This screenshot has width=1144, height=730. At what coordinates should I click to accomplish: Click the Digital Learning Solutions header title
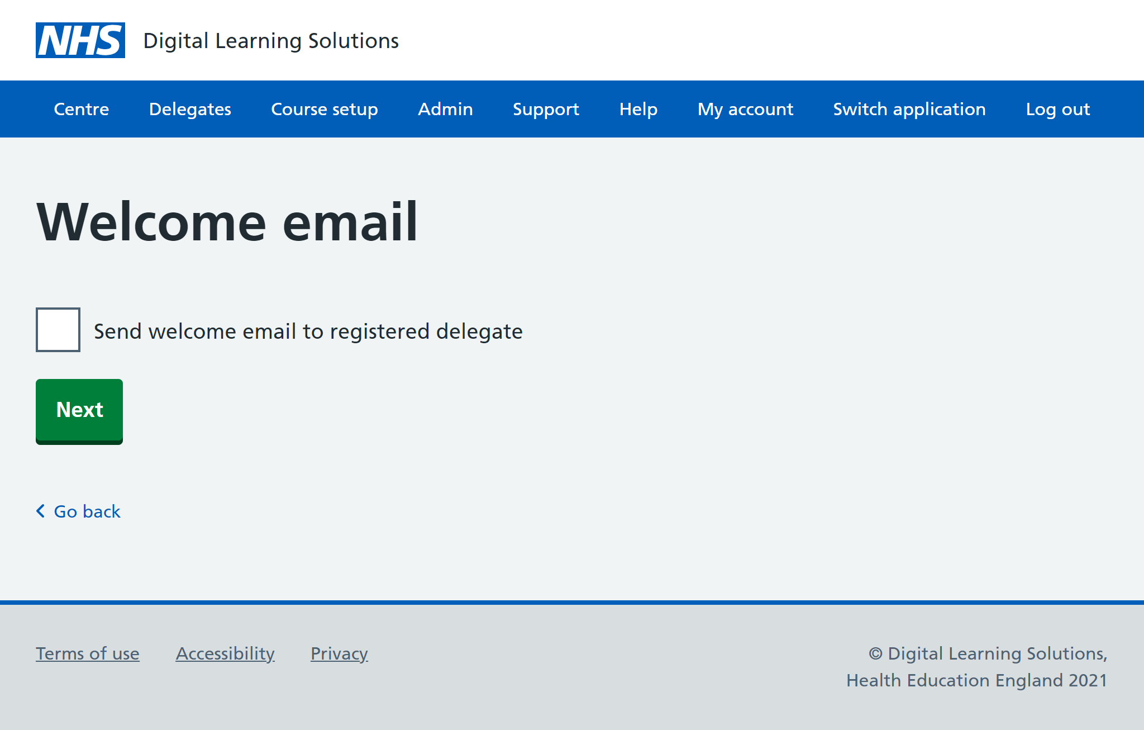click(x=271, y=41)
